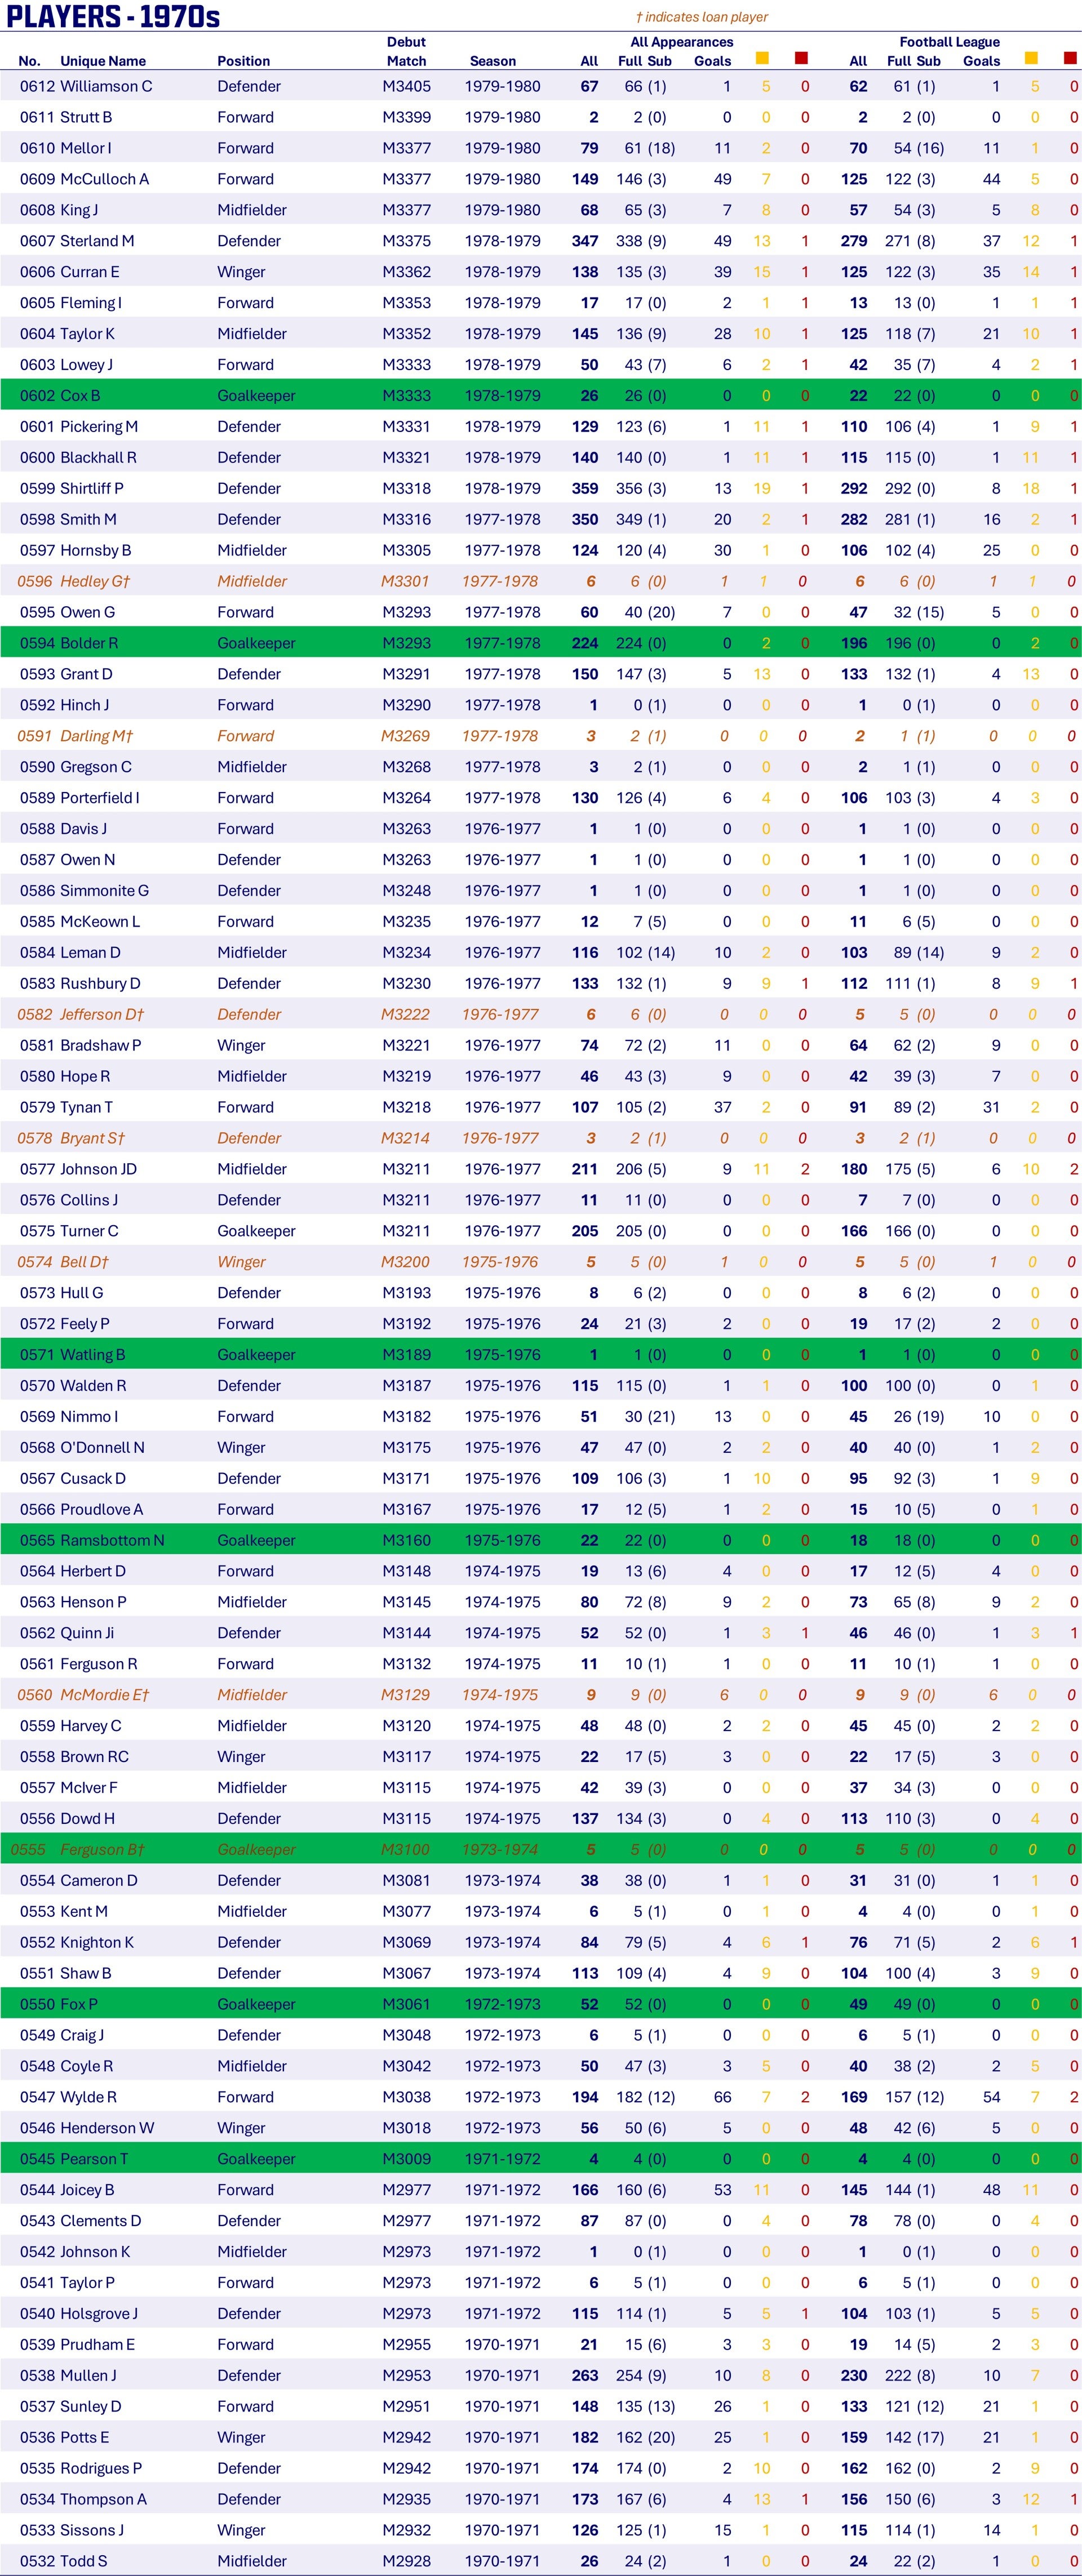Click the red card icon under All Appearances
This screenshot has width=1082, height=2576.
pos(801,58)
